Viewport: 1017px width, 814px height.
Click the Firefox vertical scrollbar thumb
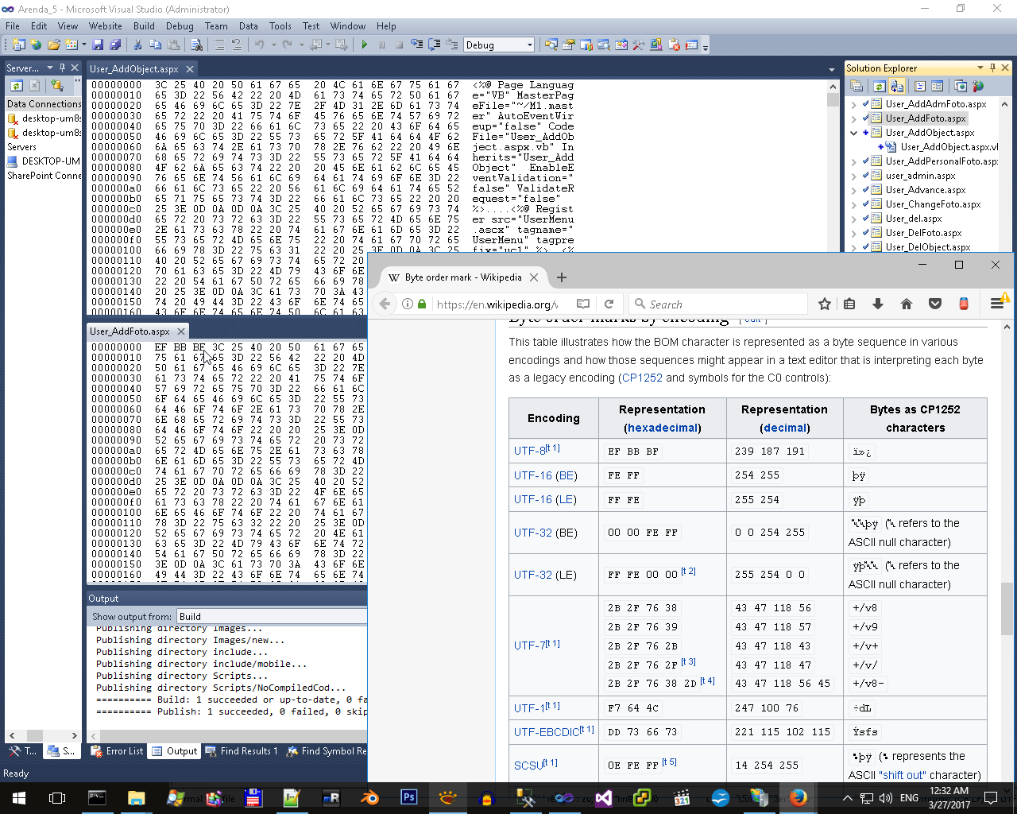tap(1007, 608)
